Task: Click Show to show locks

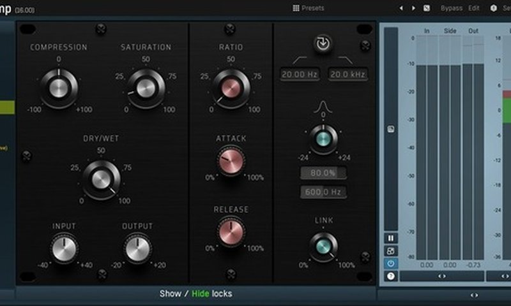Action: coord(170,294)
